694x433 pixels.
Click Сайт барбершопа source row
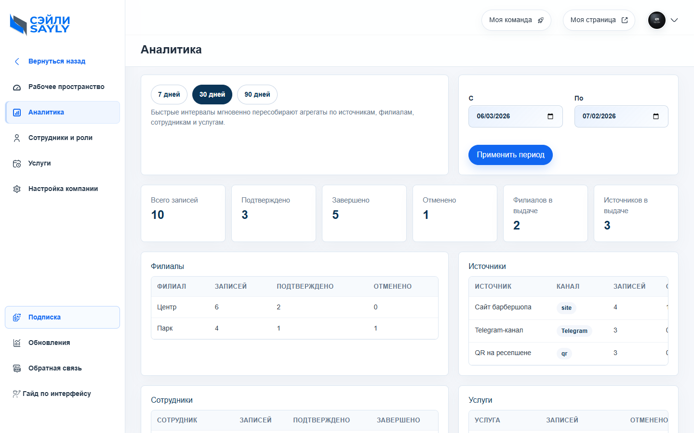(568, 308)
